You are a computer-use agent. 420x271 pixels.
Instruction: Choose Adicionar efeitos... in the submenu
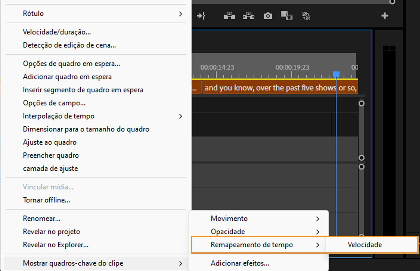[x=240, y=263]
